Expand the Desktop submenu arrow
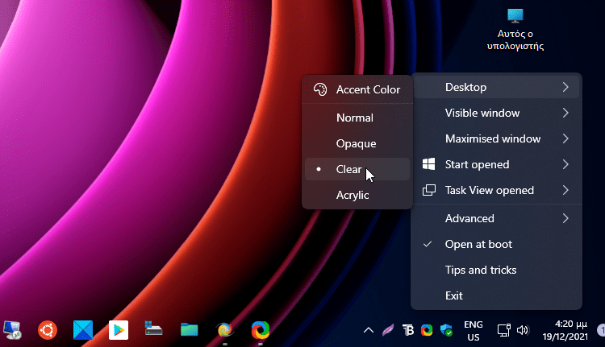605x347 pixels. (565, 87)
